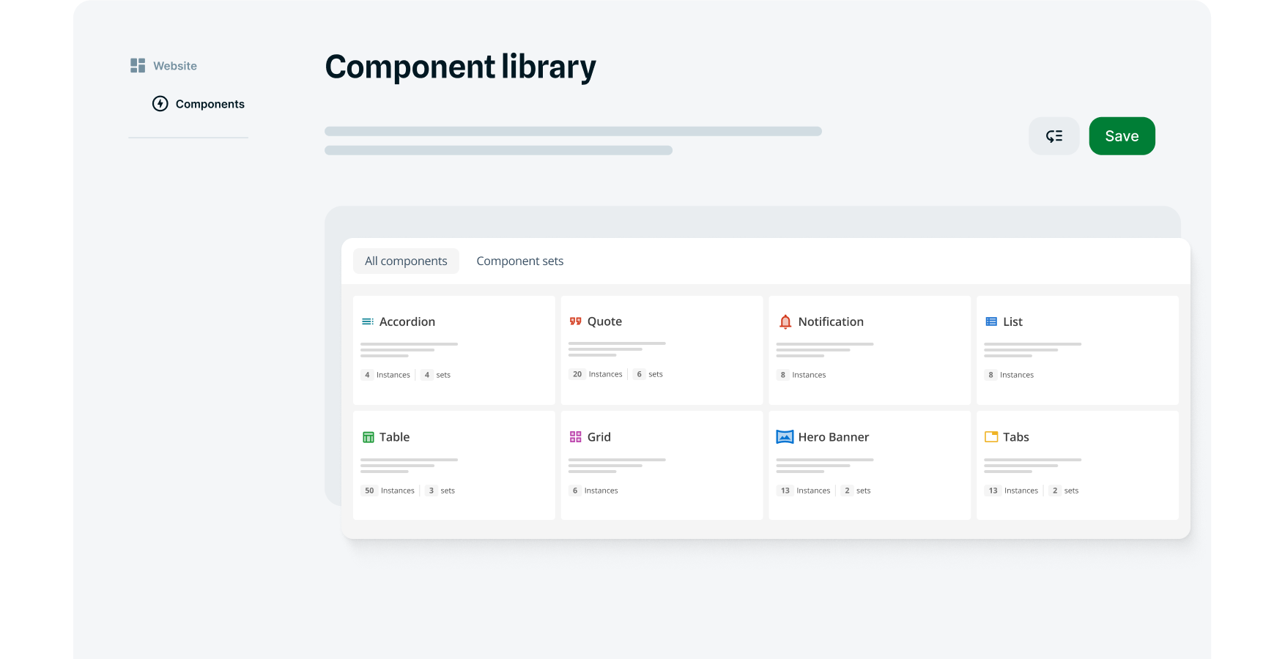Click the 3 sets count on Table
The height and width of the screenshot is (659, 1285).
pyautogui.click(x=440, y=491)
